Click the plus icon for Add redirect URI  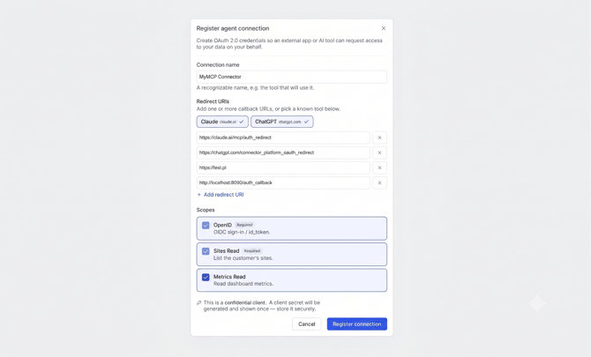click(x=199, y=195)
